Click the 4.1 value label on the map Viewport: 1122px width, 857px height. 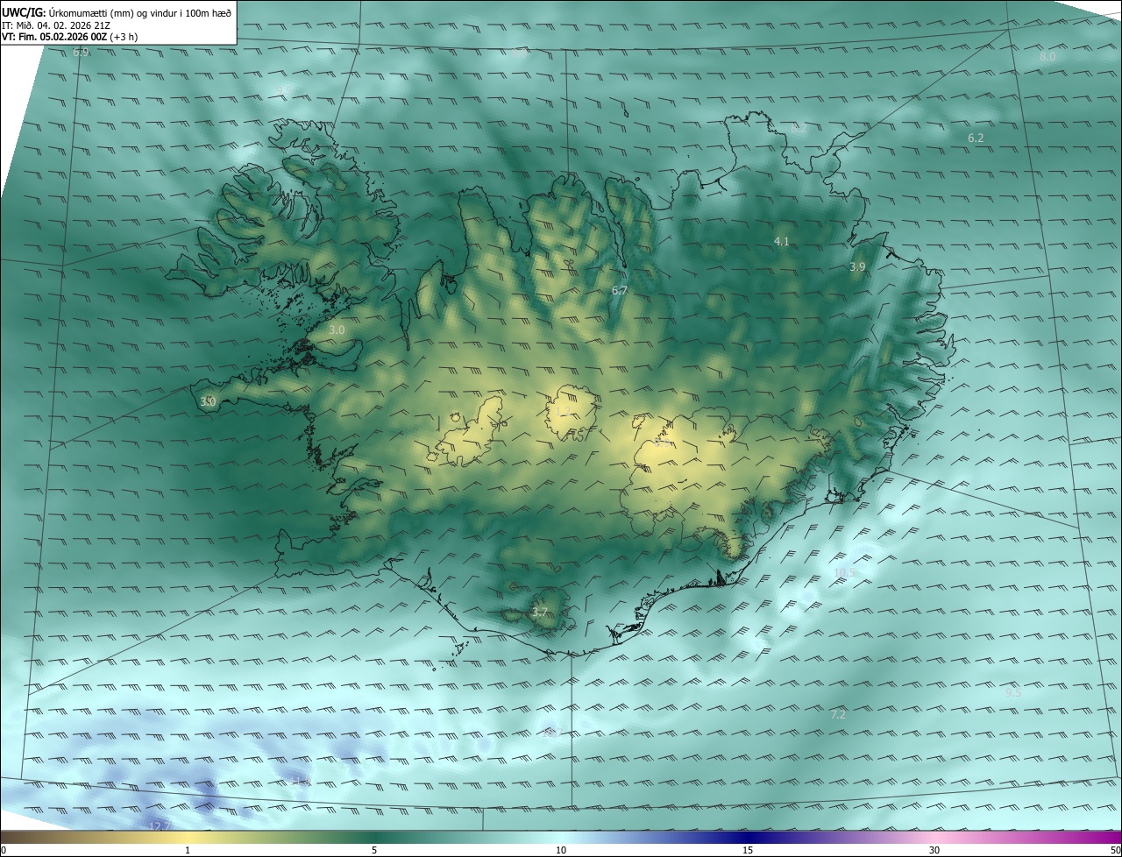coord(781,241)
